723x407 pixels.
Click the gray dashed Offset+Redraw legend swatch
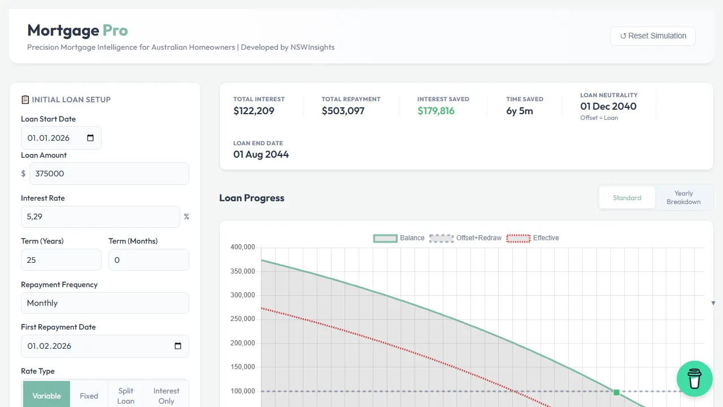(x=441, y=238)
